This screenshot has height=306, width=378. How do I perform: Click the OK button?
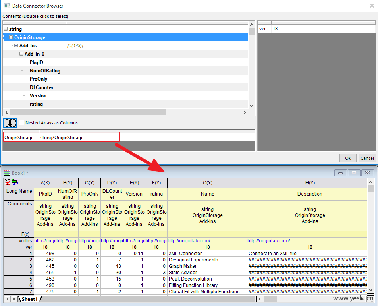tap(348, 158)
